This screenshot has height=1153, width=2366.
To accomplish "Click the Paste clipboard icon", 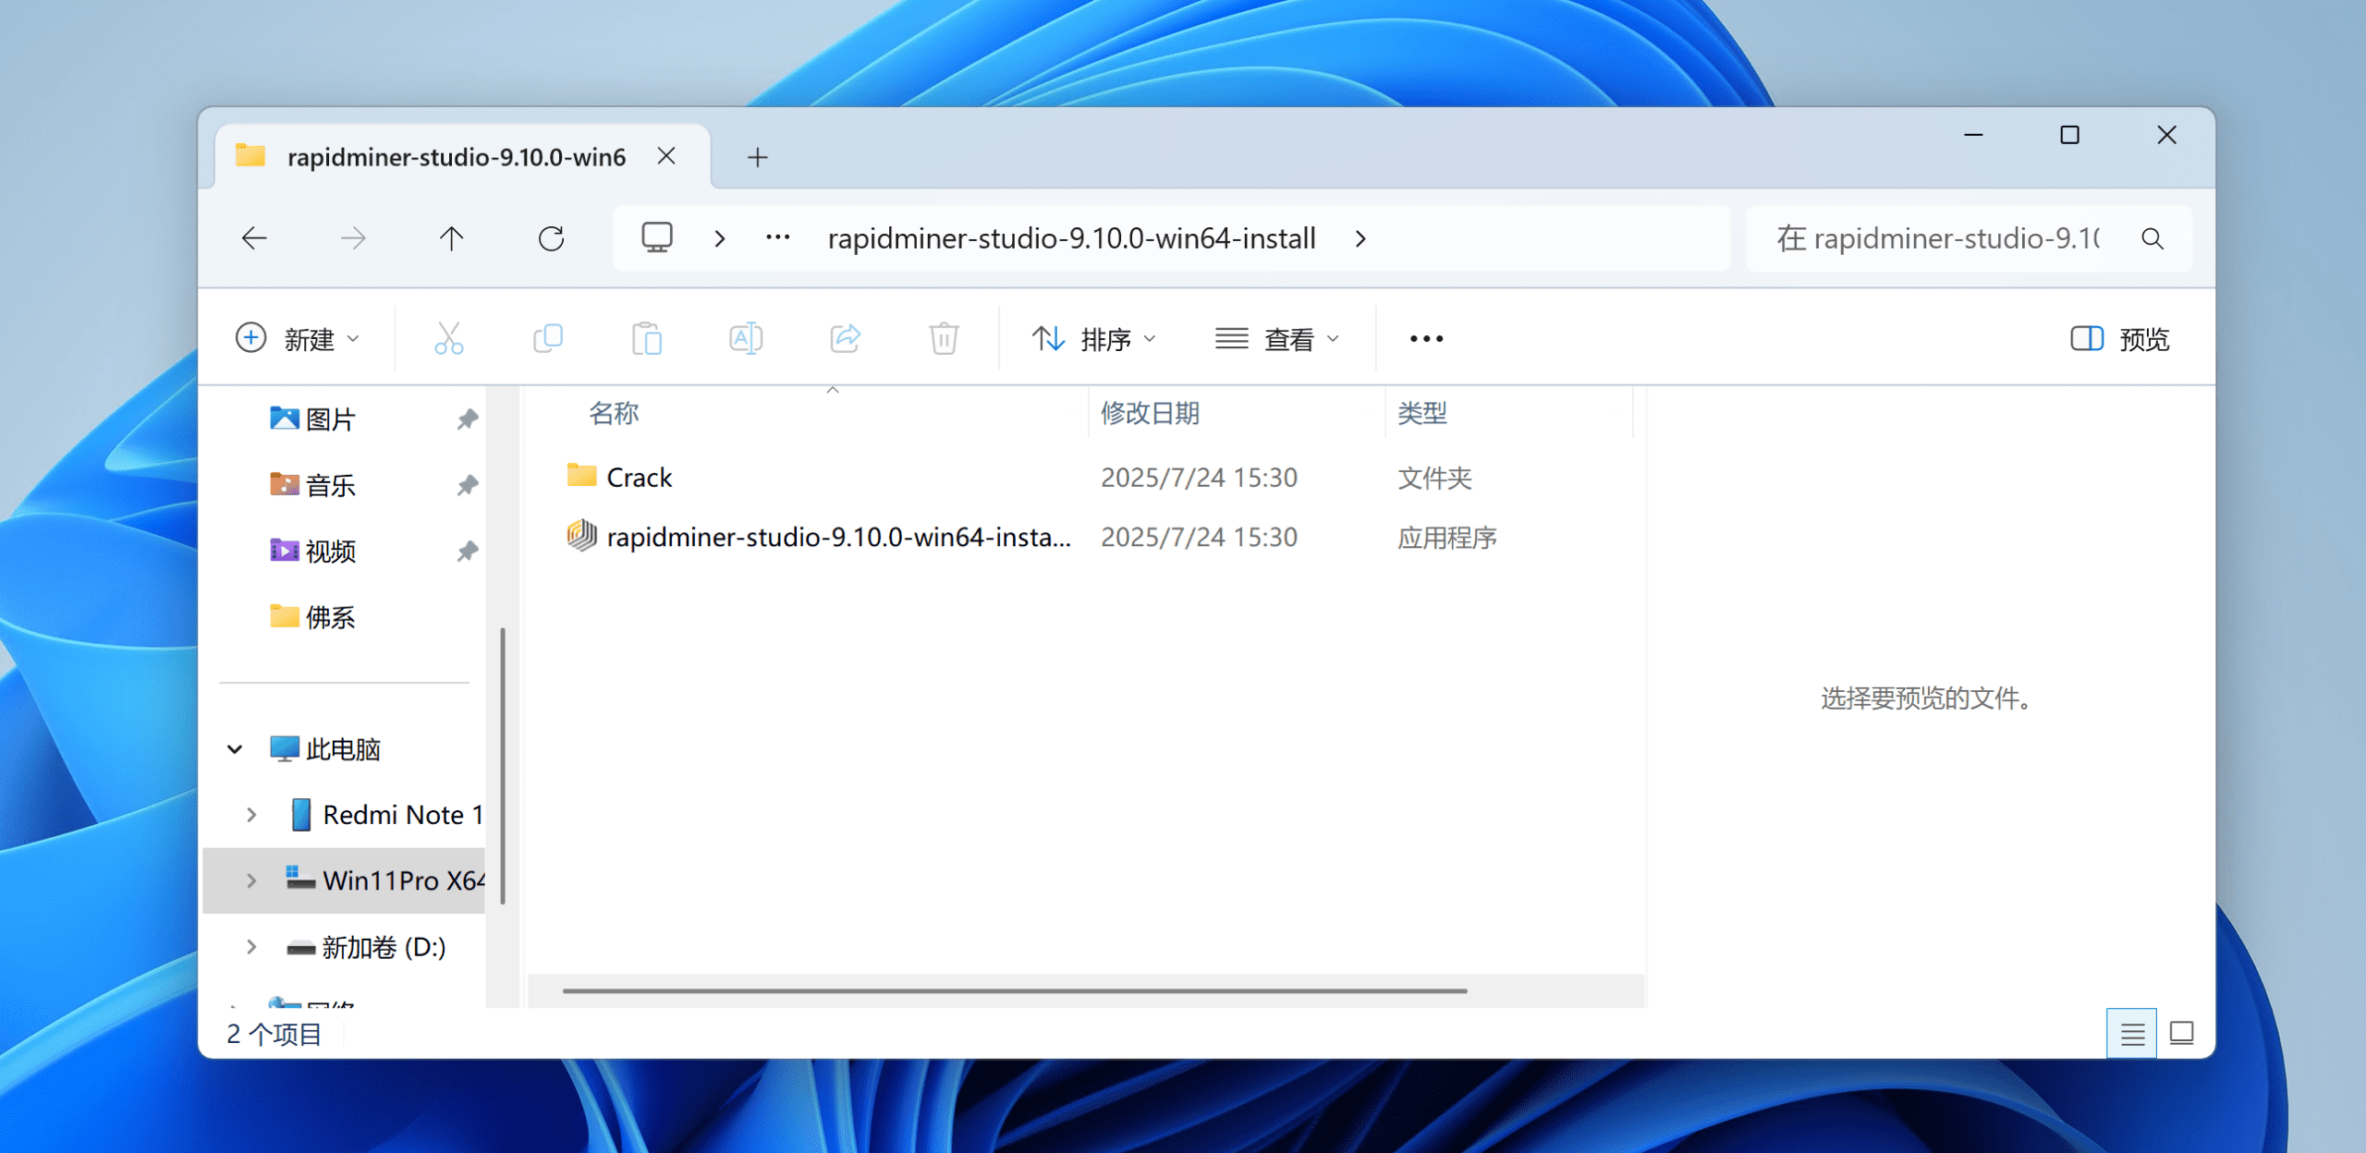I will (647, 339).
